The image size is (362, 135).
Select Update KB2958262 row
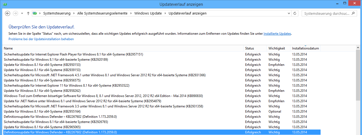coord(162,91)
